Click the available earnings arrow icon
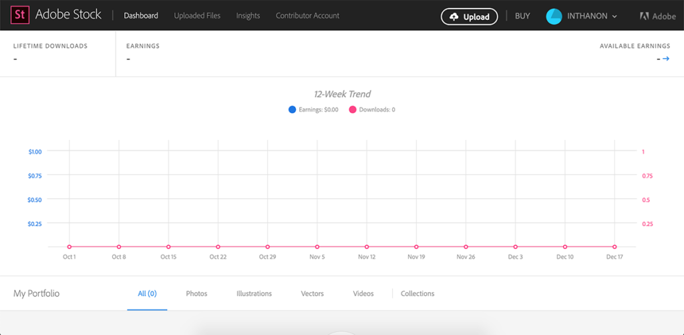 pyautogui.click(x=665, y=59)
